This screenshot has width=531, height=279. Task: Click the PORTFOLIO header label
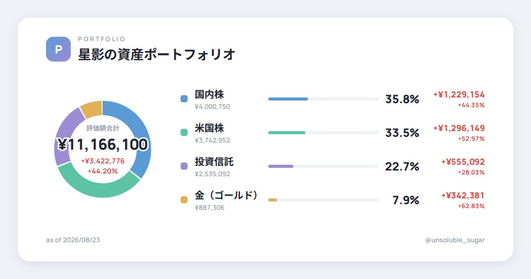pyautogui.click(x=102, y=39)
